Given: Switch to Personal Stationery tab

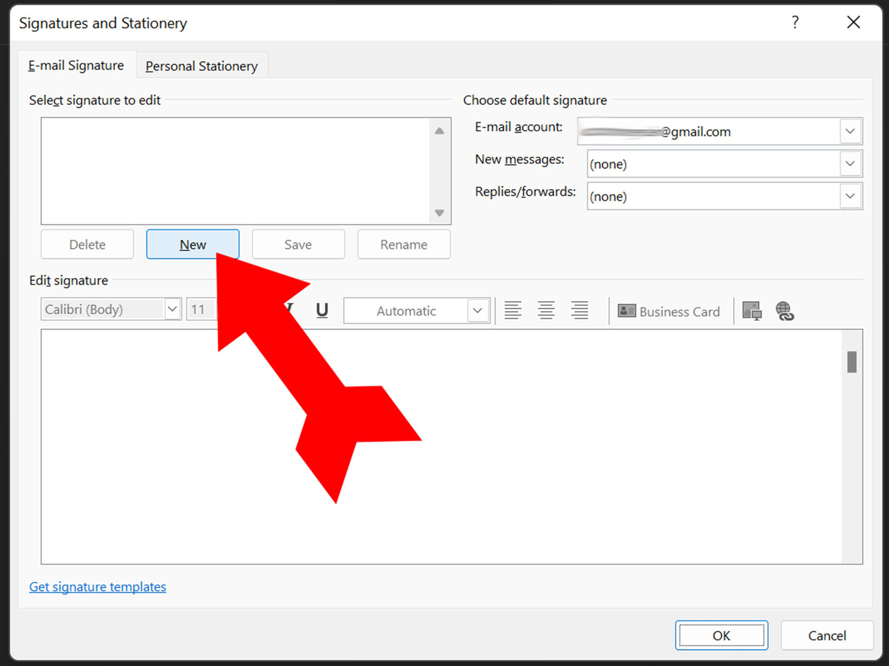Looking at the screenshot, I should pyautogui.click(x=201, y=66).
